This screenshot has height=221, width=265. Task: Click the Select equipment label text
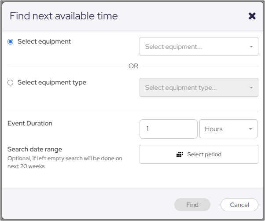point(44,42)
